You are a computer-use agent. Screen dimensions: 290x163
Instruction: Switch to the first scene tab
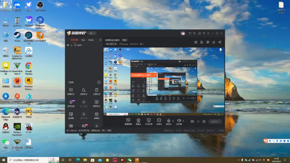click(x=74, y=40)
